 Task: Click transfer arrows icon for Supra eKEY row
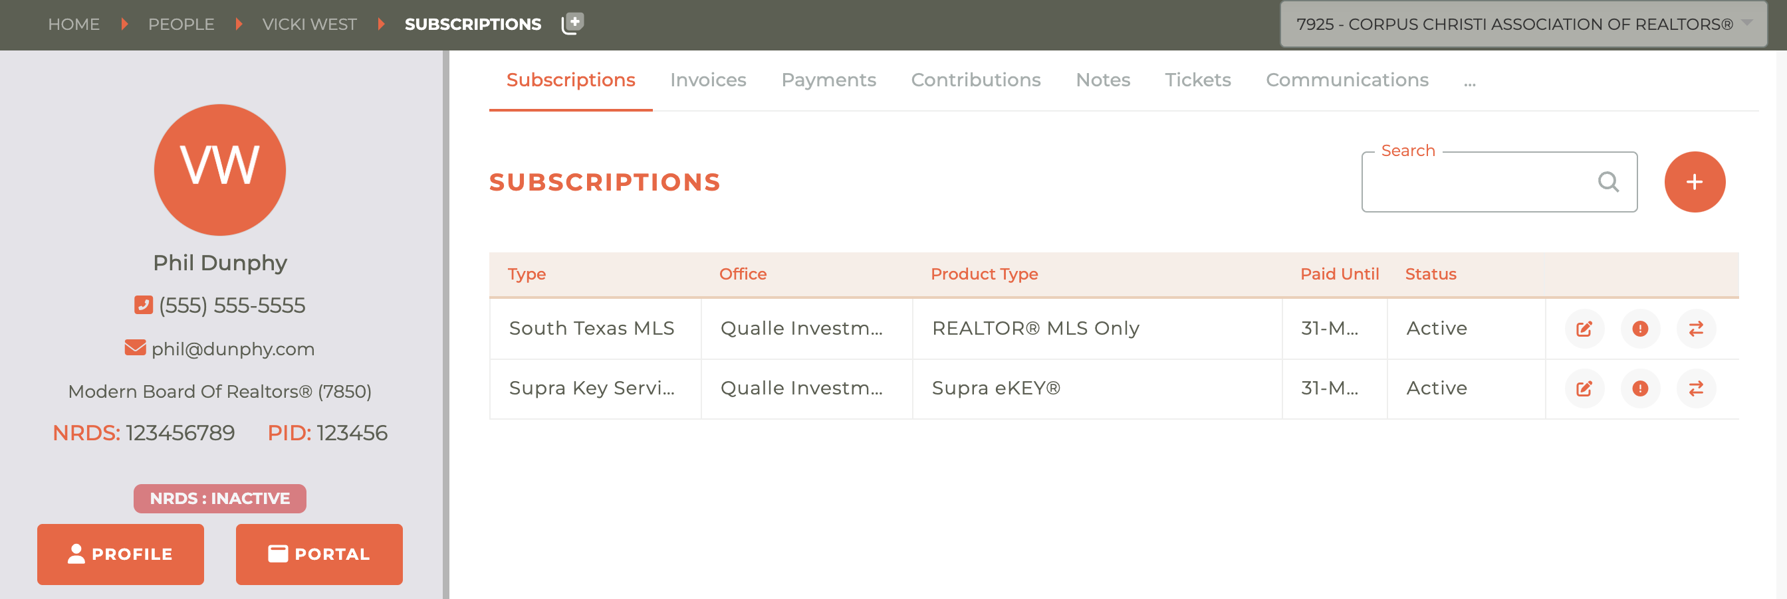click(x=1695, y=388)
